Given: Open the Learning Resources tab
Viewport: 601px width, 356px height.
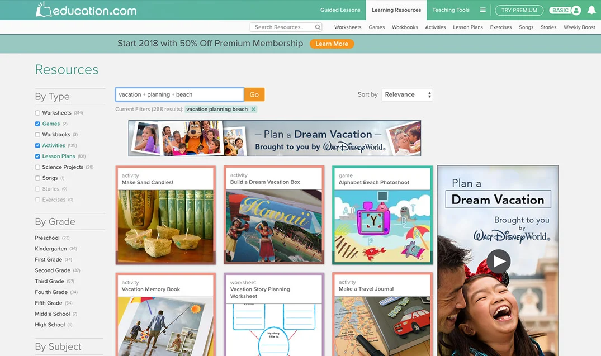Looking at the screenshot, I should [x=396, y=10].
